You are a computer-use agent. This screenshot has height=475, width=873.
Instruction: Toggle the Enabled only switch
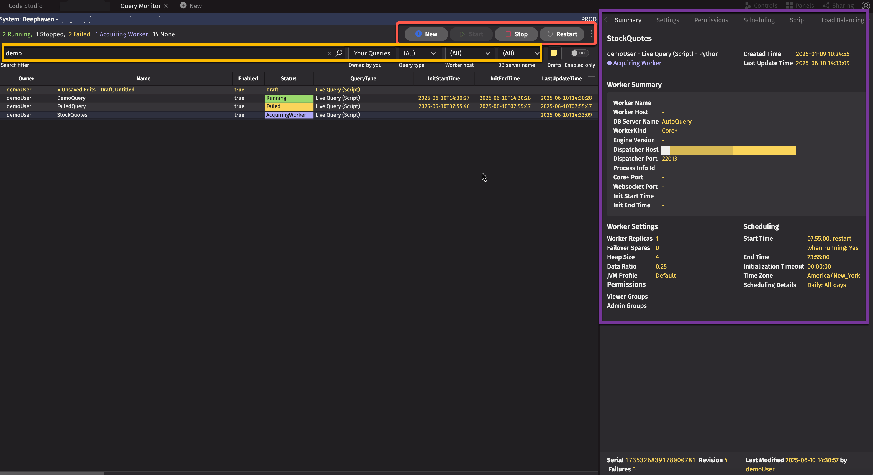click(579, 53)
